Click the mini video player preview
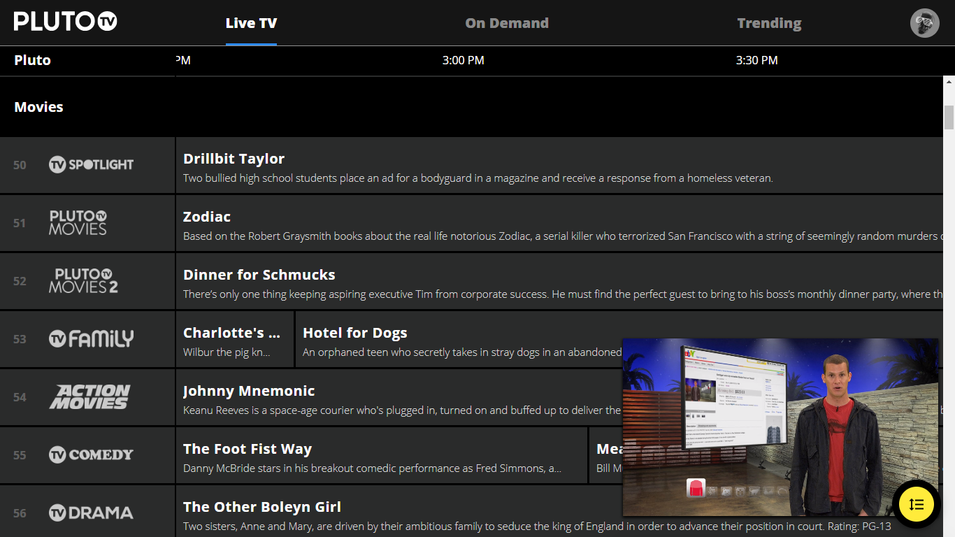The width and height of the screenshot is (955, 537). click(x=780, y=427)
